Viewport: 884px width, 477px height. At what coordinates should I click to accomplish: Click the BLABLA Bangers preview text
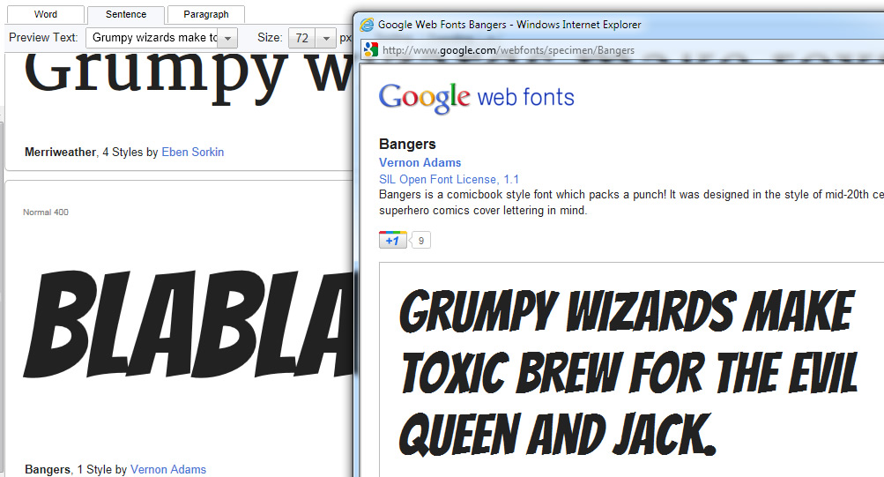pos(188,324)
